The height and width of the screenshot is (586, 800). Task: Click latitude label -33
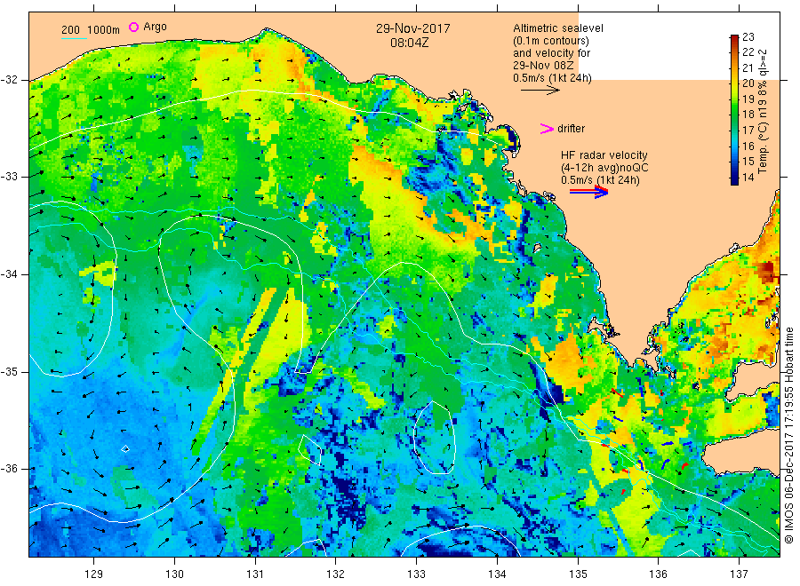[x=10, y=177]
